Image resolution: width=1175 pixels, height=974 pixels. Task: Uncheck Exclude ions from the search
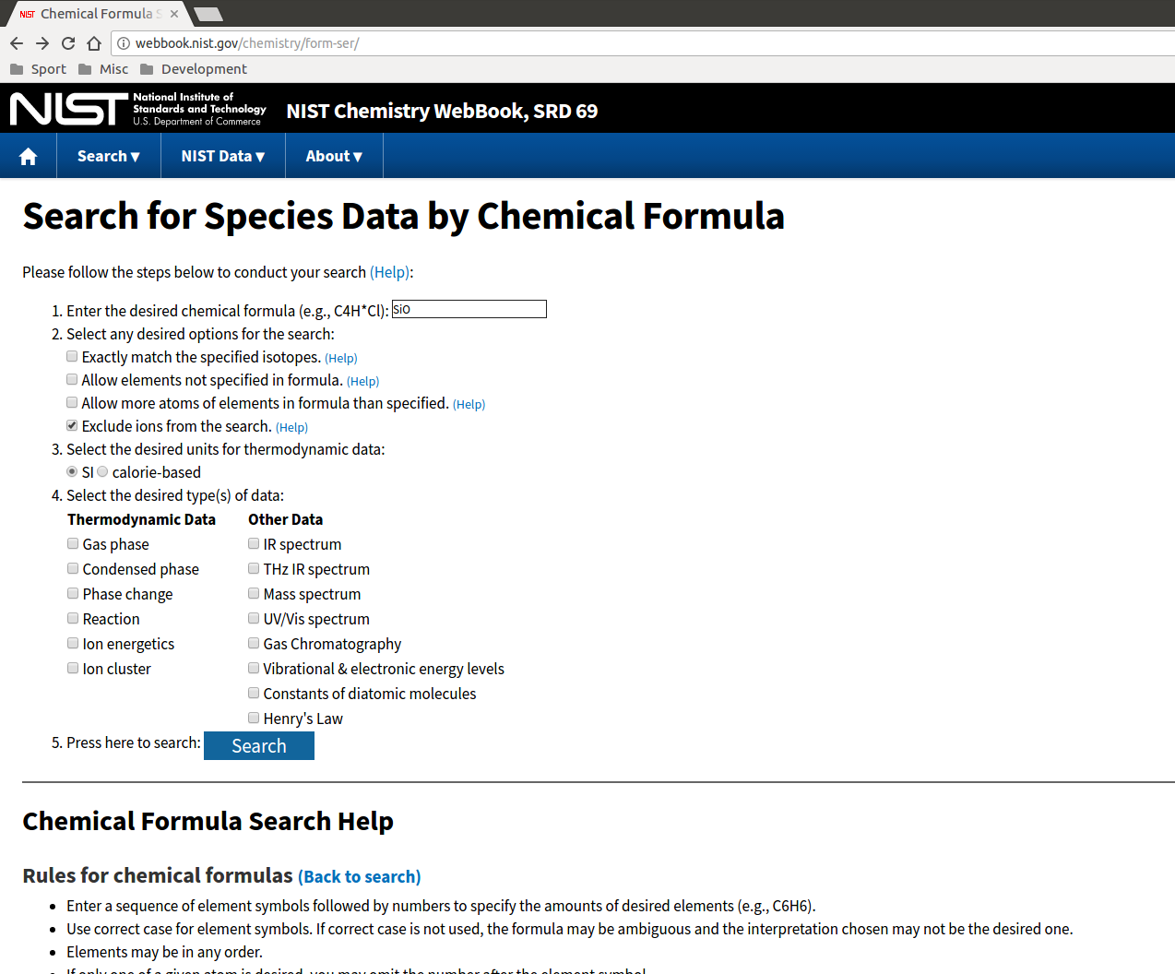(72, 425)
